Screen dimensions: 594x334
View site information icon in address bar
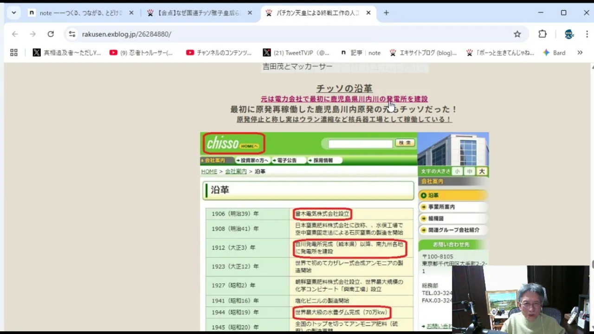pyautogui.click(x=71, y=34)
